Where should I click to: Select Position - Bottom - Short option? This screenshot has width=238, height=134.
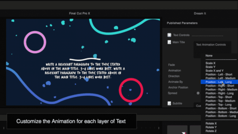pyautogui.click(x=221, y=108)
